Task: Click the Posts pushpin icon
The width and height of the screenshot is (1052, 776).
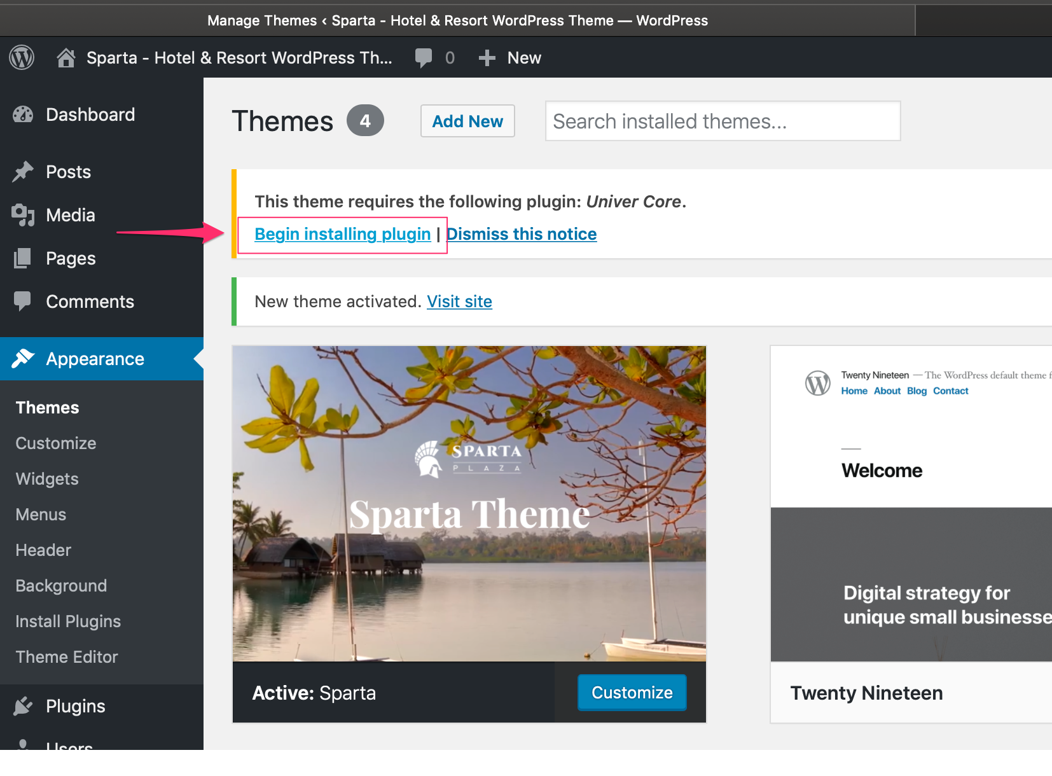Action: pyautogui.click(x=23, y=172)
